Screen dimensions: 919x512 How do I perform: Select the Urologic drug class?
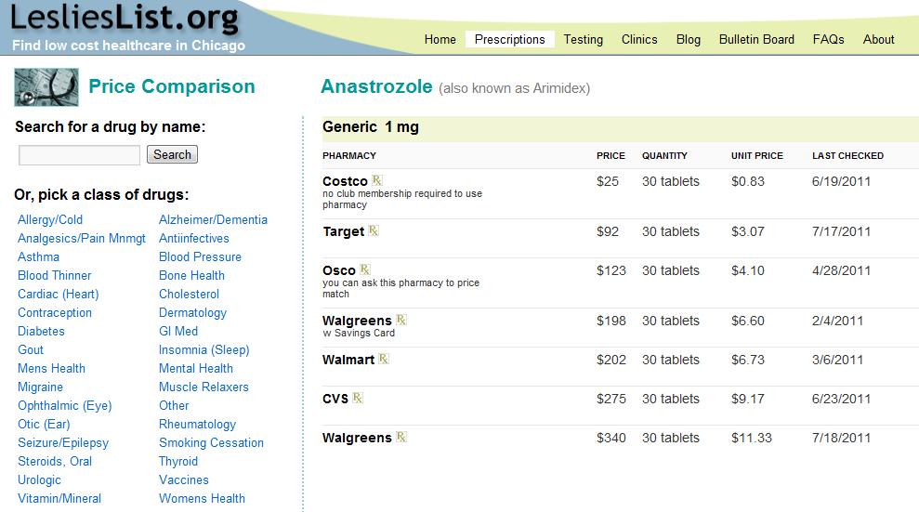point(39,480)
